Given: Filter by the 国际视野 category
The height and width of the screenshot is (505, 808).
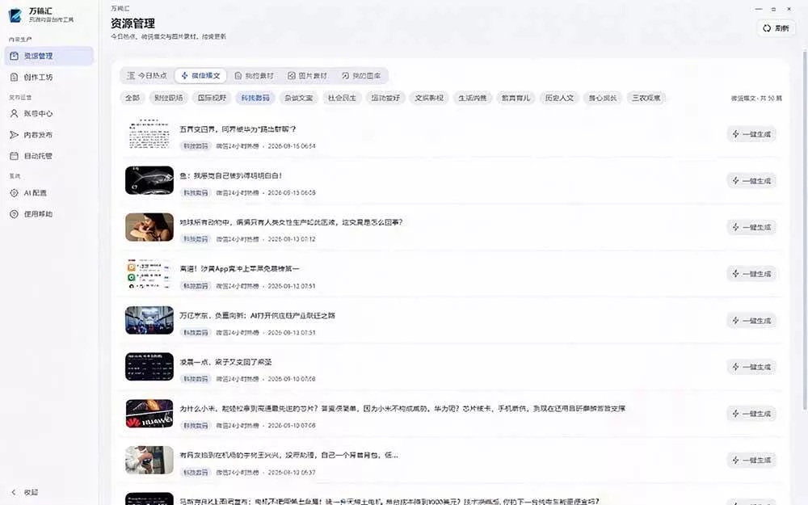Looking at the screenshot, I should coord(212,98).
